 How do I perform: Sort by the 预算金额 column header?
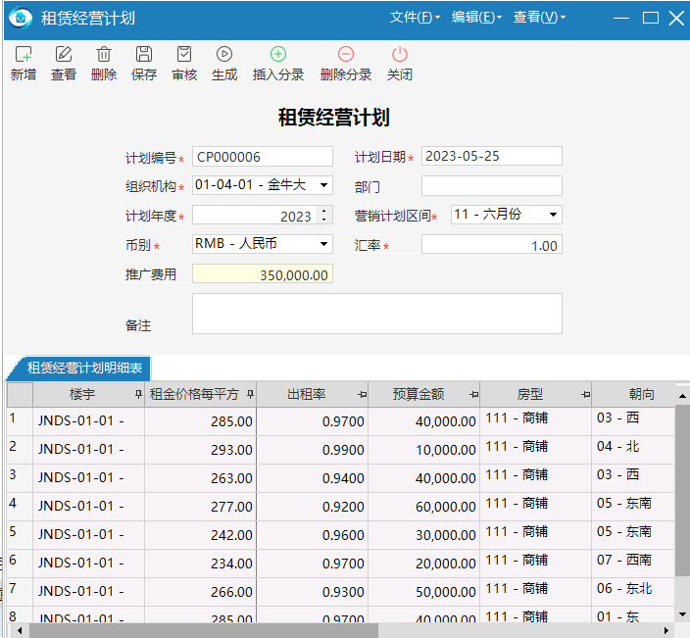coord(419,394)
